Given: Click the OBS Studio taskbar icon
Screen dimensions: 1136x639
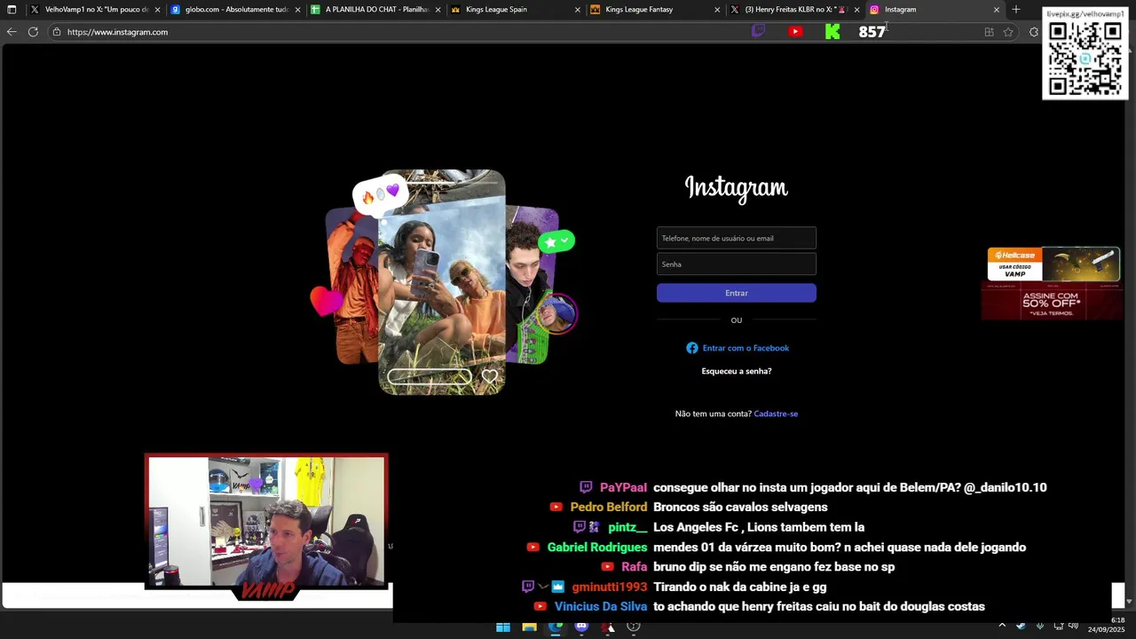Looking at the screenshot, I should coord(634,627).
